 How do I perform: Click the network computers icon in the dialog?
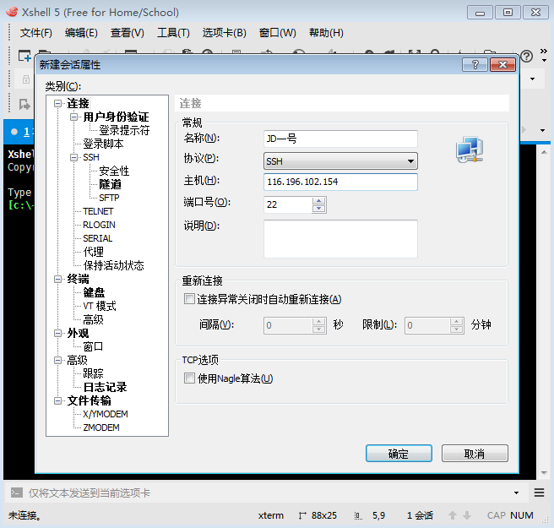pyautogui.click(x=470, y=150)
